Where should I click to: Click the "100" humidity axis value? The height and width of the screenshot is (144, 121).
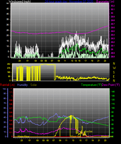pyautogui.click(x=4, y=89)
